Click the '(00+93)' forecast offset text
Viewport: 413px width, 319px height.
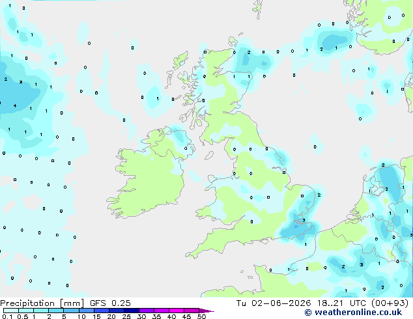[390, 303]
